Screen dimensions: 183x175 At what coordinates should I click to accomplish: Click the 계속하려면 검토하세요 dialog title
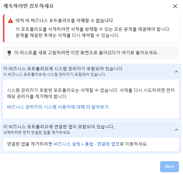[x=28, y=6]
